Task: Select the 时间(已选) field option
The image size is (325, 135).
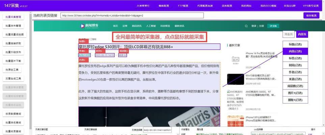Action: pos(295,65)
